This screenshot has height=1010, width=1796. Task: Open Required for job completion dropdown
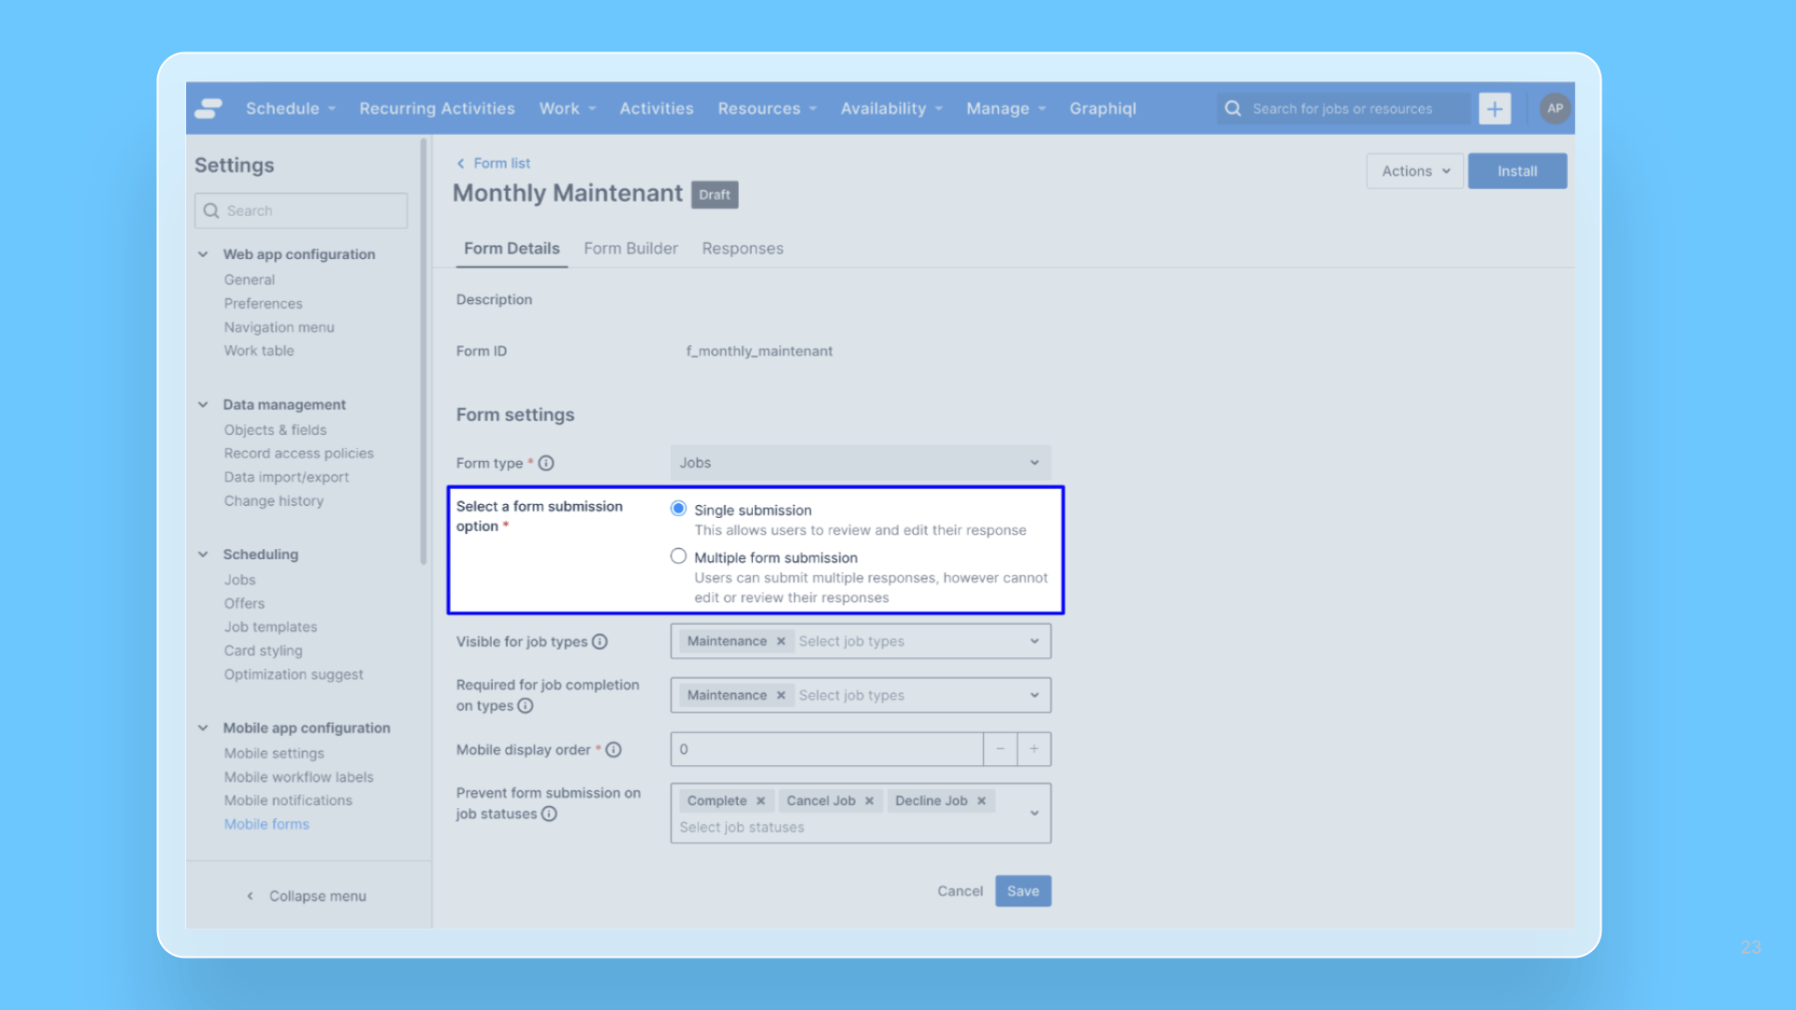[1035, 695]
